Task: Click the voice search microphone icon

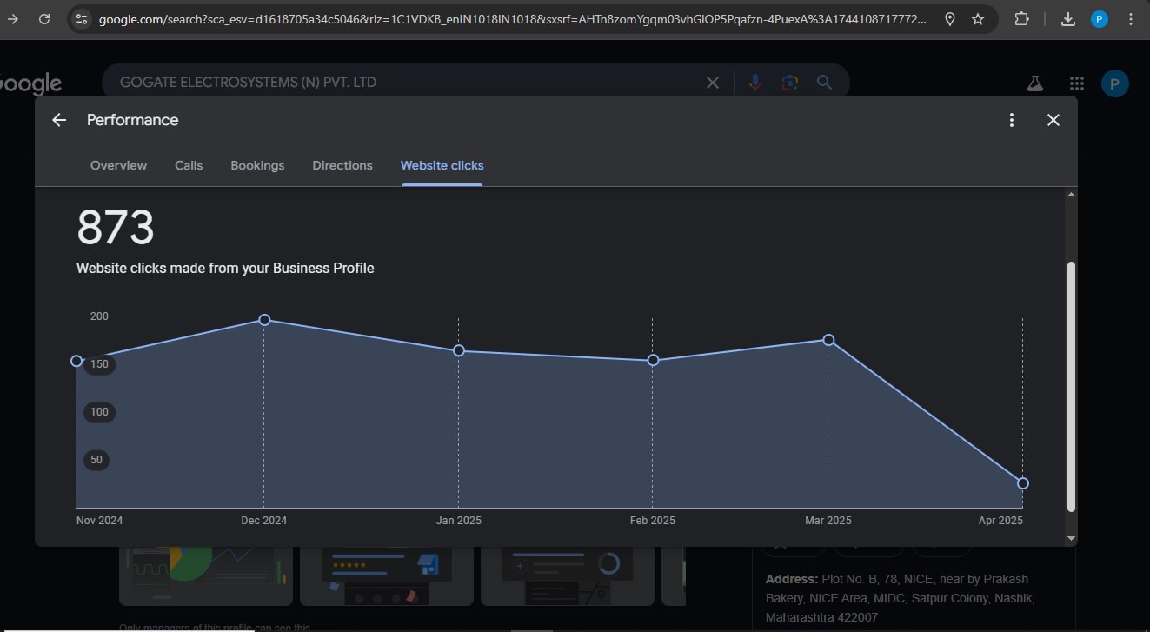Action: click(754, 83)
